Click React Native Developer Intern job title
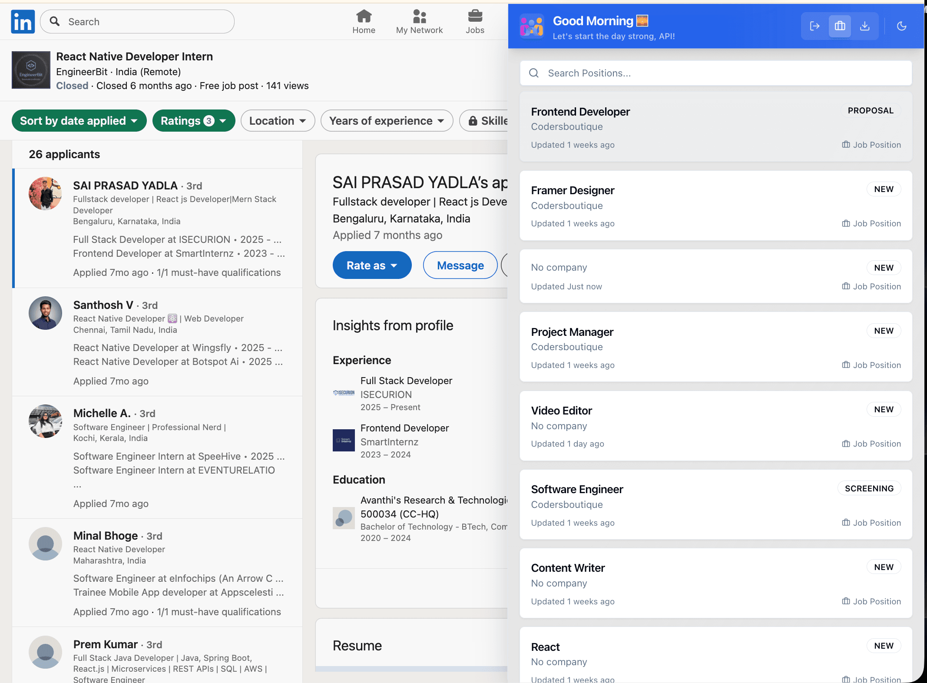 click(134, 56)
